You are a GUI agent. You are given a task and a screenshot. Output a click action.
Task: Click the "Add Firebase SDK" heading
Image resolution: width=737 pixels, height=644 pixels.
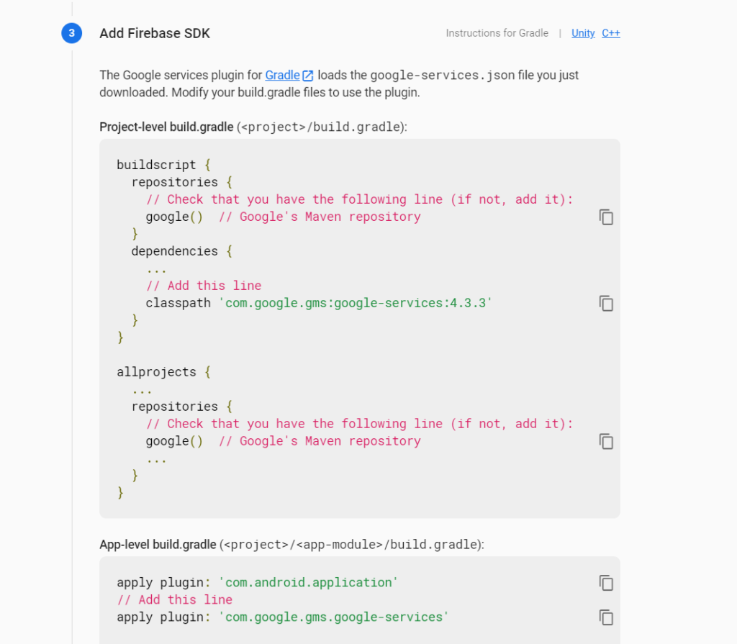click(x=155, y=33)
